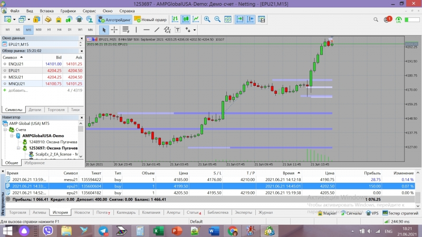This screenshot has height=237, width=422.
Task: Zoom in on the chart
Action: [207, 19]
